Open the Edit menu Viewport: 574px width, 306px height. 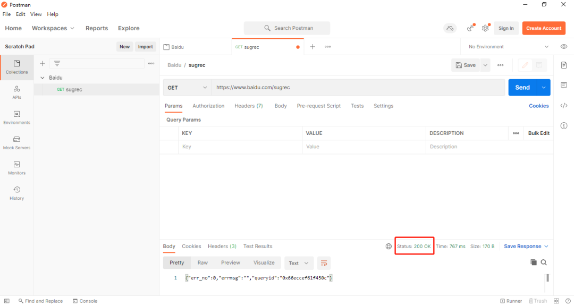pos(21,14)
